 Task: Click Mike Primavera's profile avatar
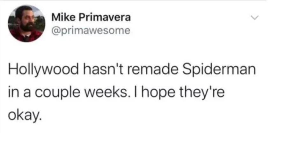(26, 24)
